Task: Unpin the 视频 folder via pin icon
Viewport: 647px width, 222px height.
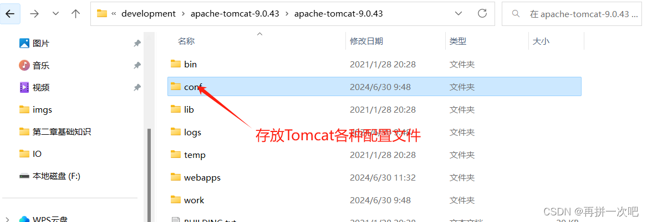Action: pos(137,88)
